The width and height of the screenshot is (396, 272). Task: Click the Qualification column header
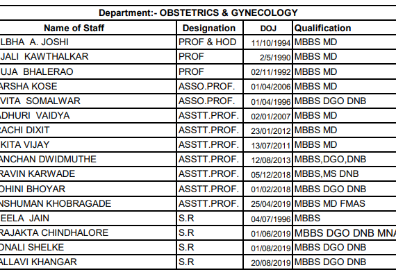[x=323, y=28]
